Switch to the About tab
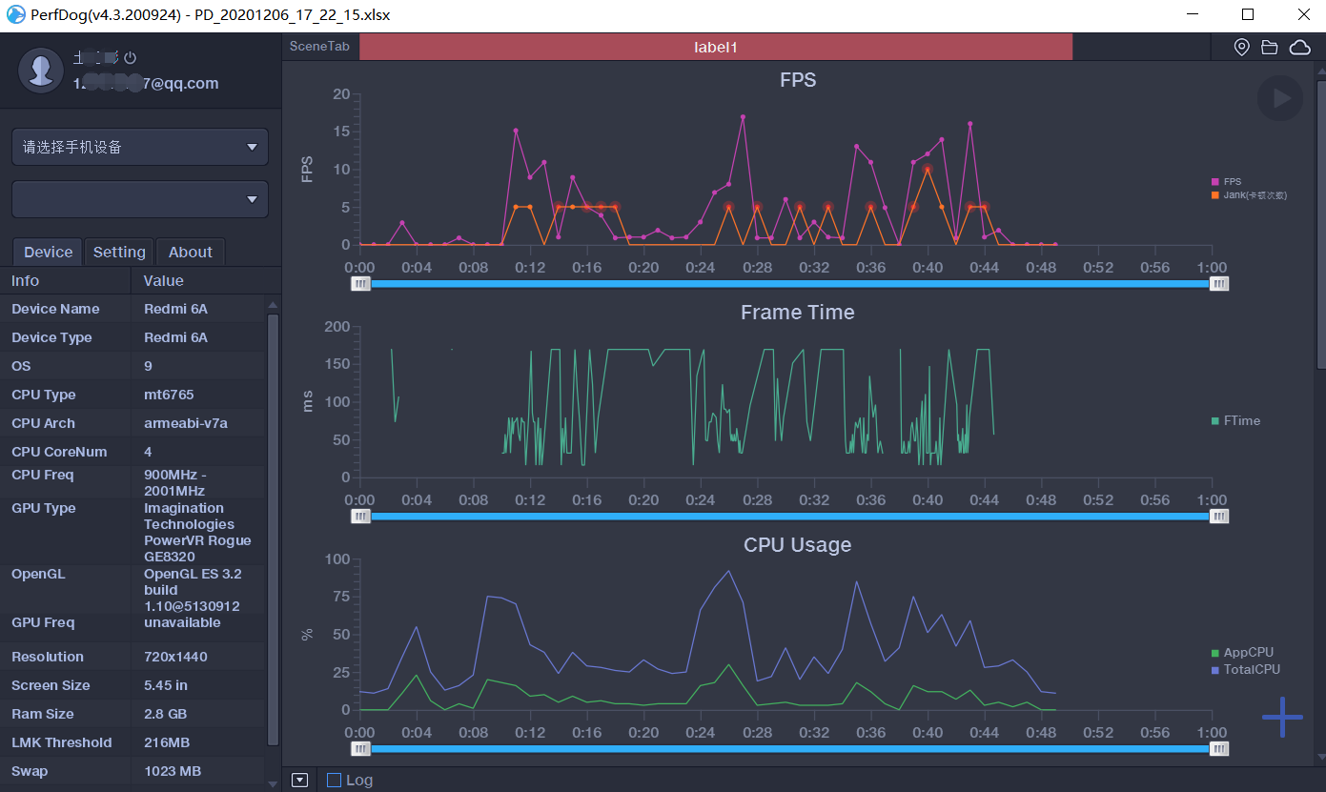This screenshot has height=792, width=1326. click(x=191, y=252)
